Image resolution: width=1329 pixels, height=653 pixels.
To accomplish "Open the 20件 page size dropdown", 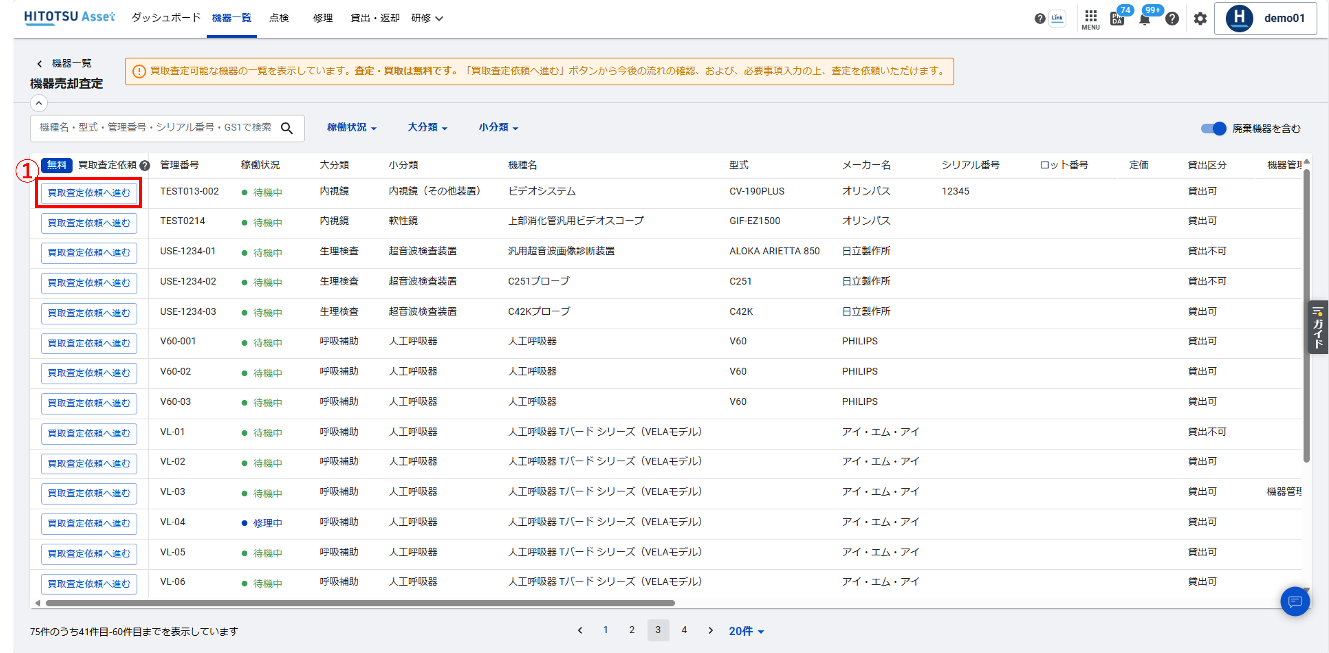I will pos(746,631).
